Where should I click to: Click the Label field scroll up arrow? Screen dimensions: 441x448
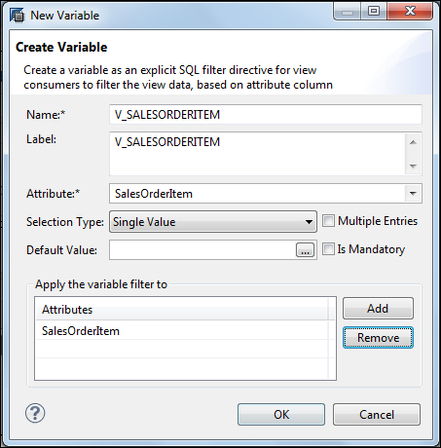click(413, 142)
